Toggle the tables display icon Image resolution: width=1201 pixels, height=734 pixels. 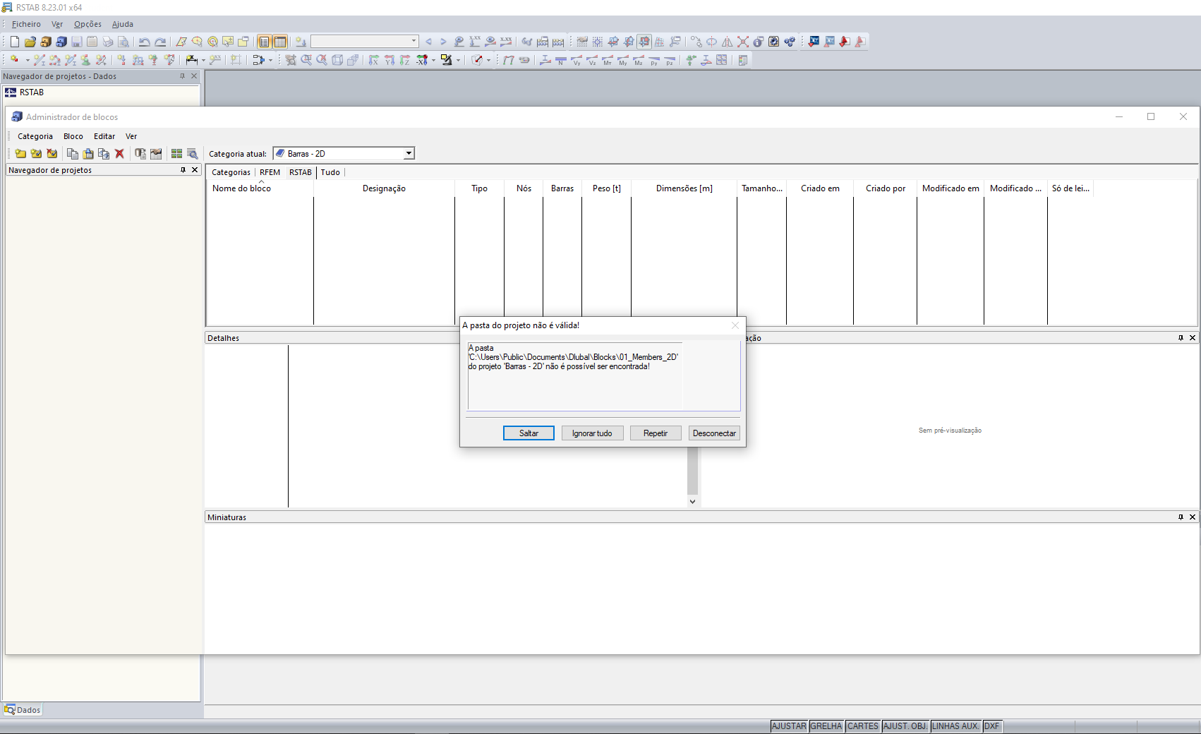point(280,42)
